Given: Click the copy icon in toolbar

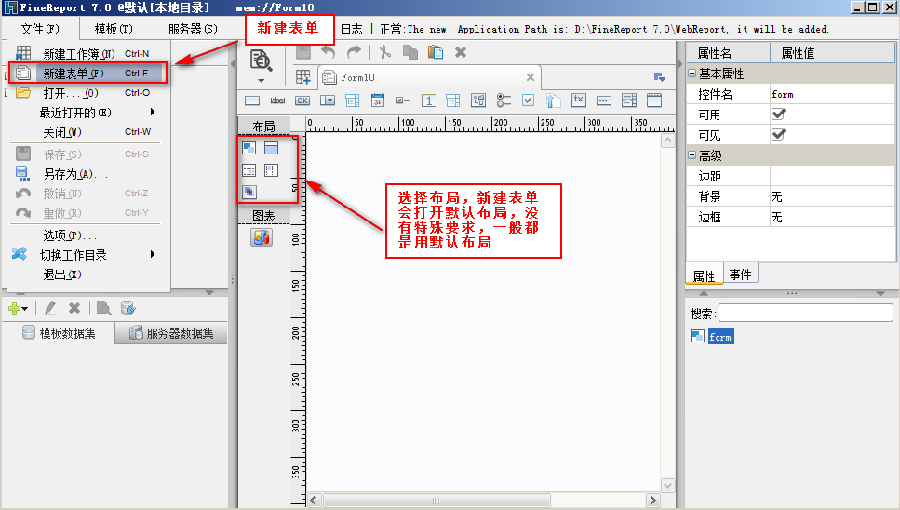Looking at the screenshot, I should coord(410,52).
